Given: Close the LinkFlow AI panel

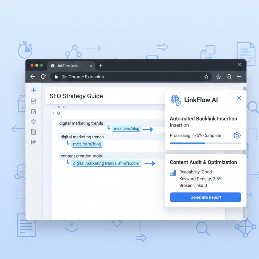Looking at the screenshot, I should click(239, 98).
